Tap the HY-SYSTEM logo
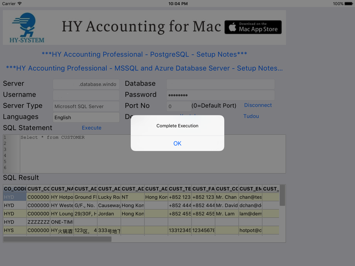The width and height of the screenshot is (355, 266). [27, 28]
